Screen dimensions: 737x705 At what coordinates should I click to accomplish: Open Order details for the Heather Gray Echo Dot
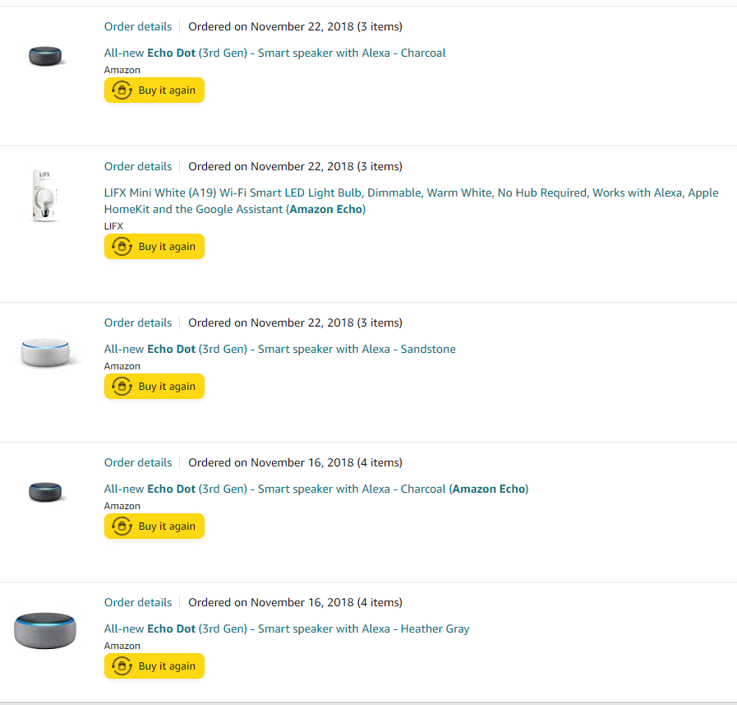coord(138,602)
